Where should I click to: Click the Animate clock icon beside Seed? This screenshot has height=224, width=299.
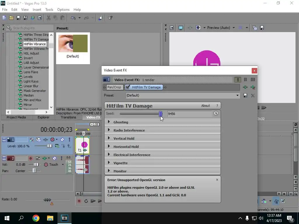click(x=216, y=113)
